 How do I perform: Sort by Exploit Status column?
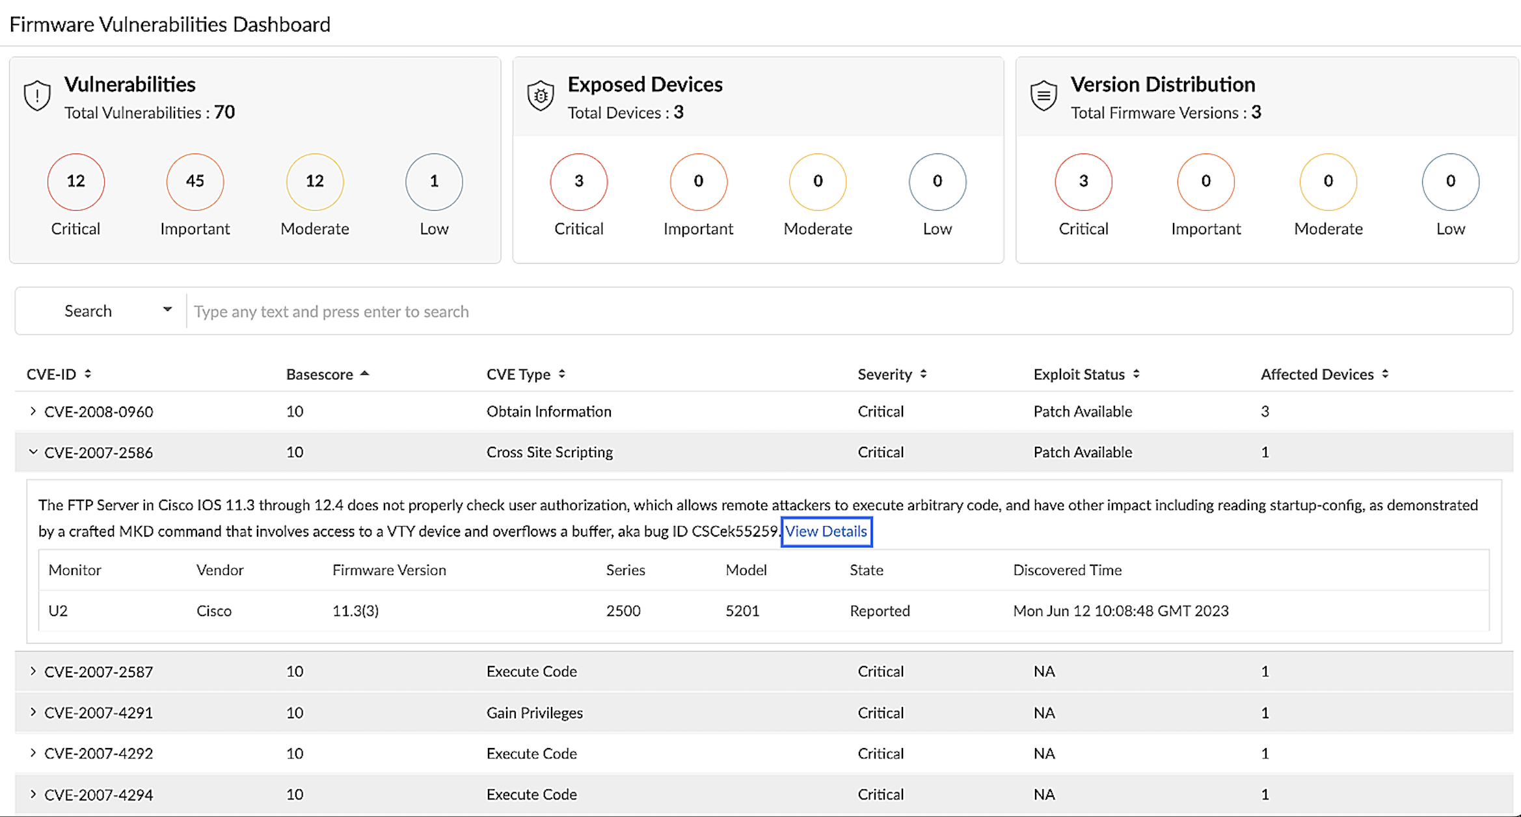(1137, 374)
